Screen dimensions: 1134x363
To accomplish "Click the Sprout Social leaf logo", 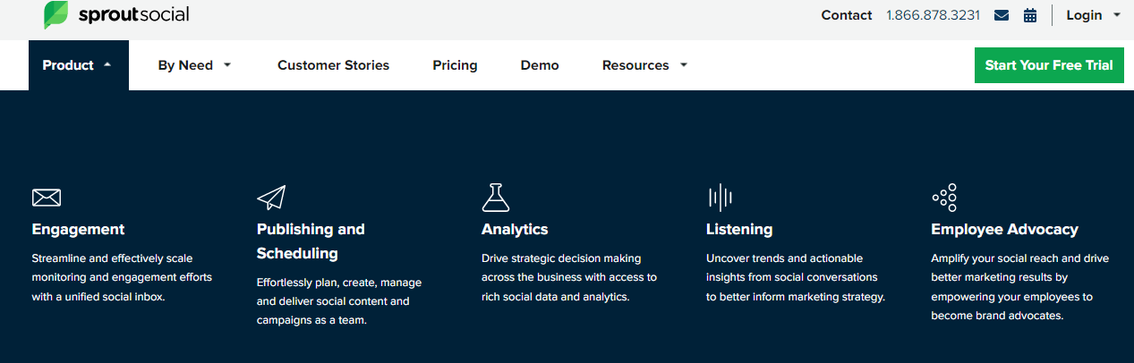I will click(56, 14).
